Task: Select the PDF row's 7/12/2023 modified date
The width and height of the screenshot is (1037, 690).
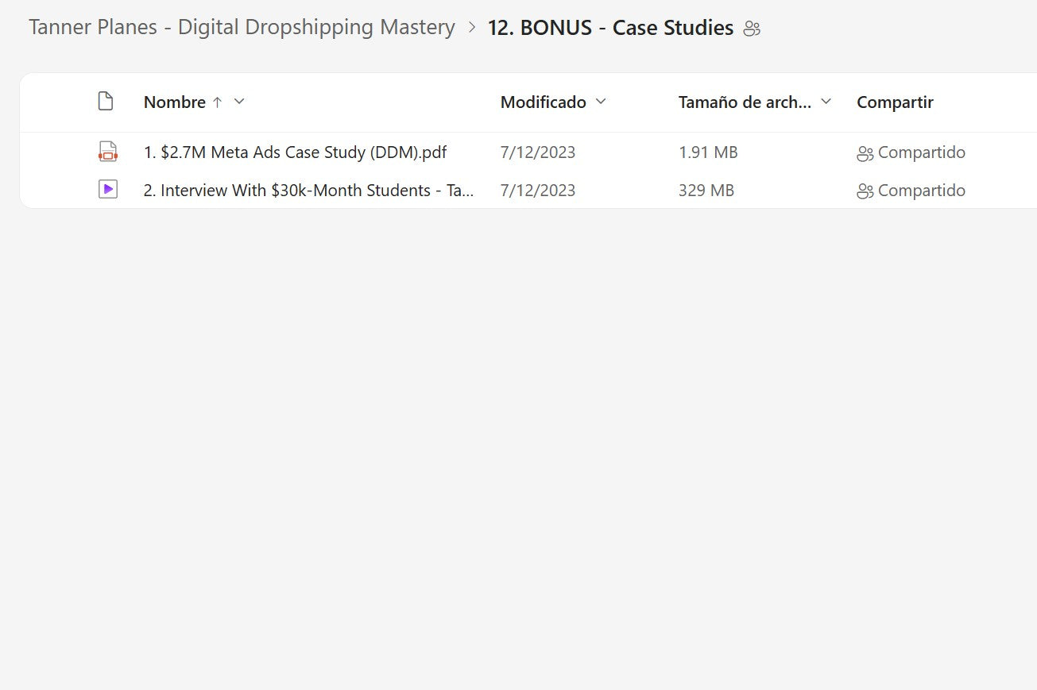Action: point(538,152)
